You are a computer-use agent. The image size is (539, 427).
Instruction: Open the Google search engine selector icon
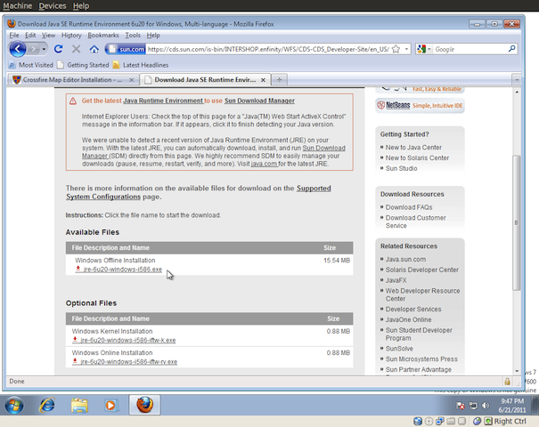point(423,49)
